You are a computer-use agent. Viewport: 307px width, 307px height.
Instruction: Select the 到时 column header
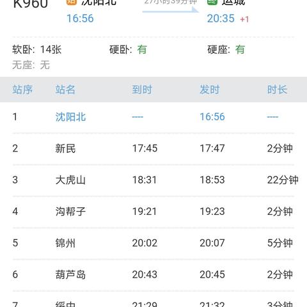click(142, 90)
